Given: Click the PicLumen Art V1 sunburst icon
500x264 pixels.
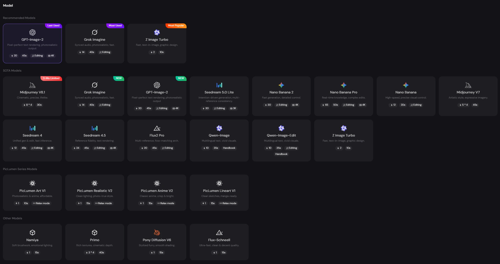Looking at the screenshot, I should 32,183.
